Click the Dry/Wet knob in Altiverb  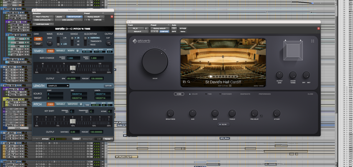pyautogui.click(x=306, y=75)
